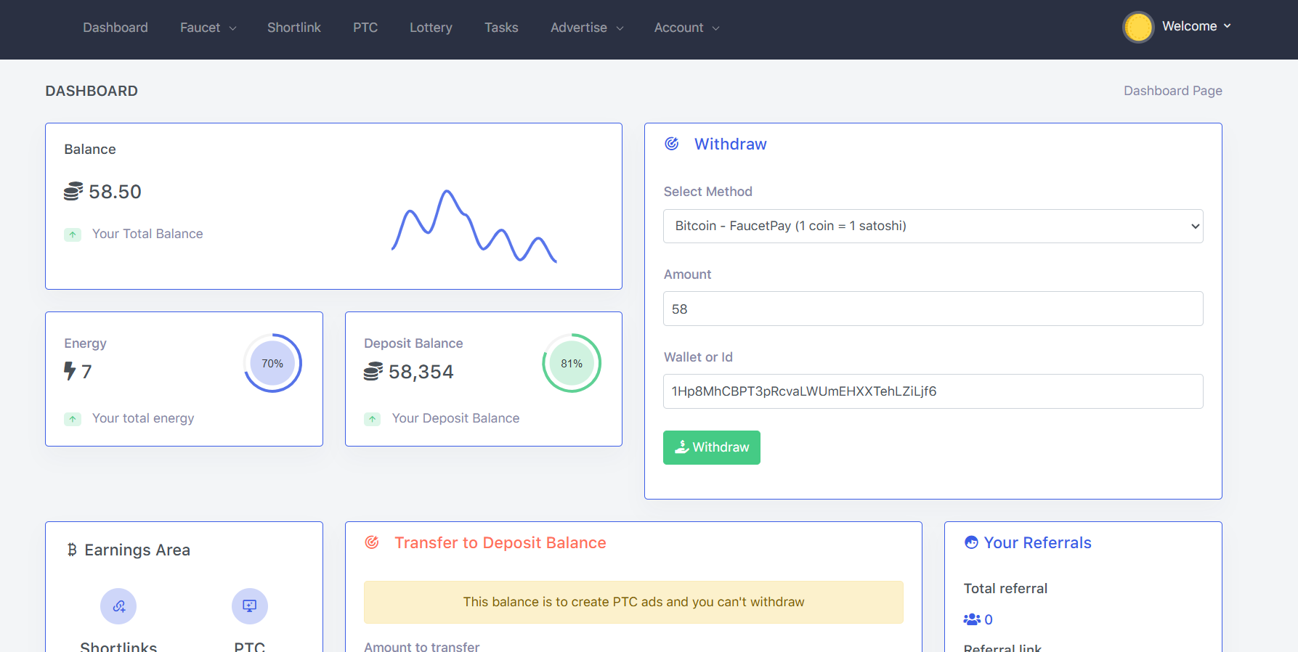Screen dimensions: 1298x652
Task: Expand the Faucet menu
Action: tap(208, 28)
